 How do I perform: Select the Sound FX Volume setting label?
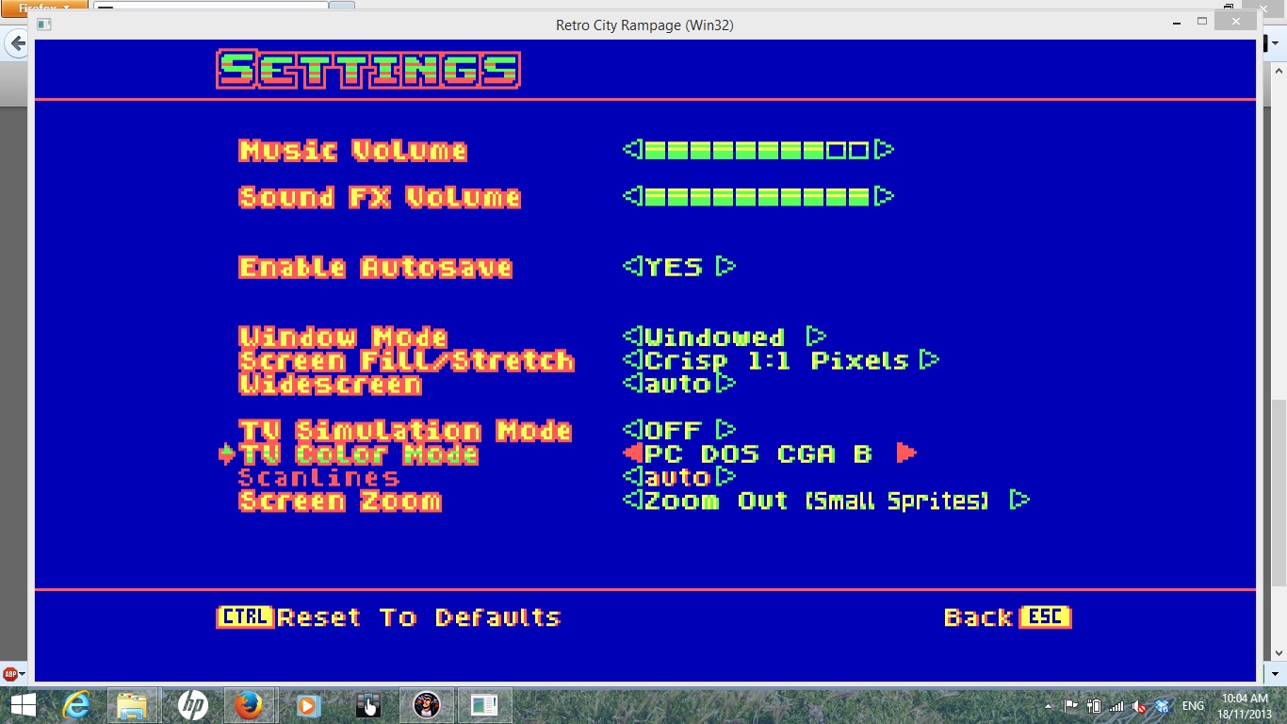[x=380, y=197]
